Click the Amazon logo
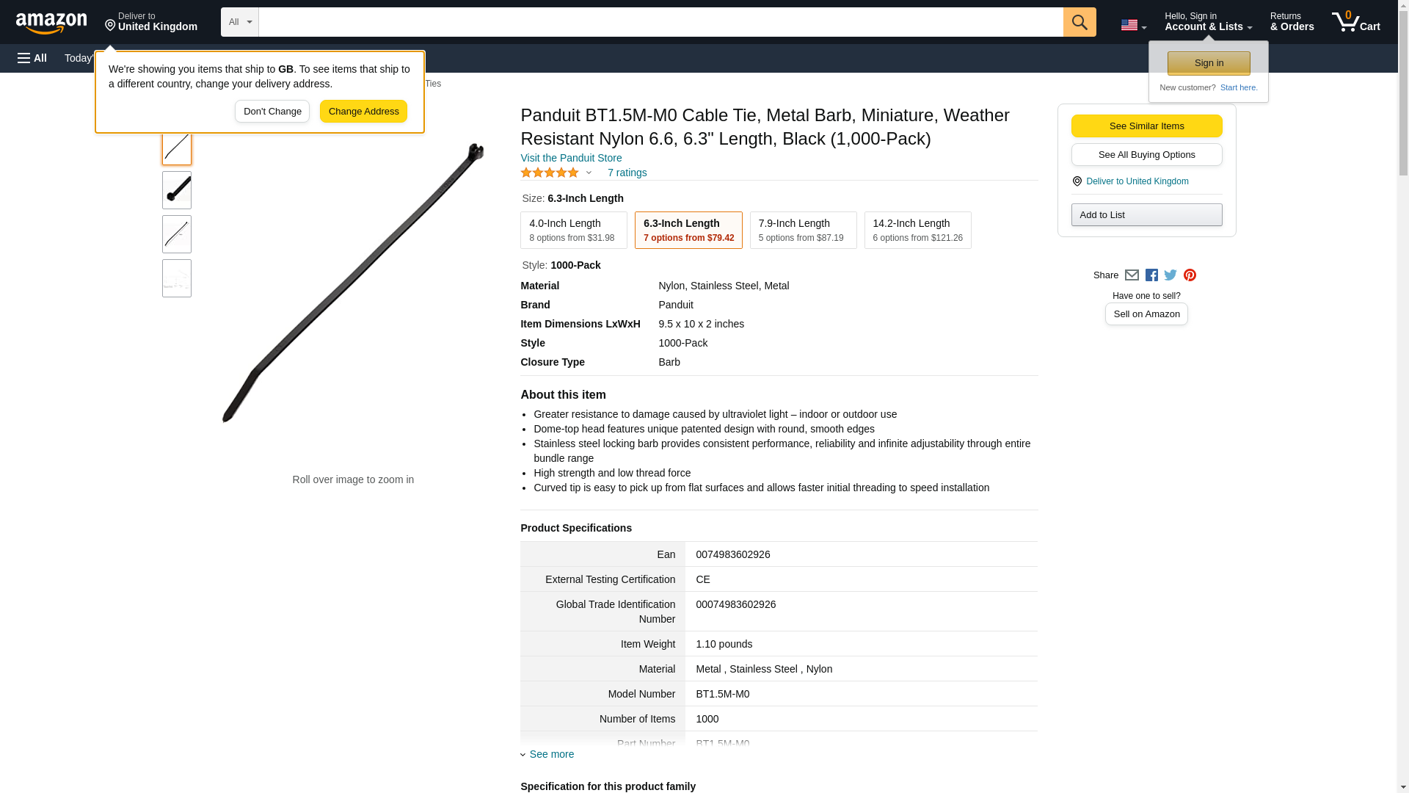This screenshot has width=1409, height=793. click(x=51, y=23)
